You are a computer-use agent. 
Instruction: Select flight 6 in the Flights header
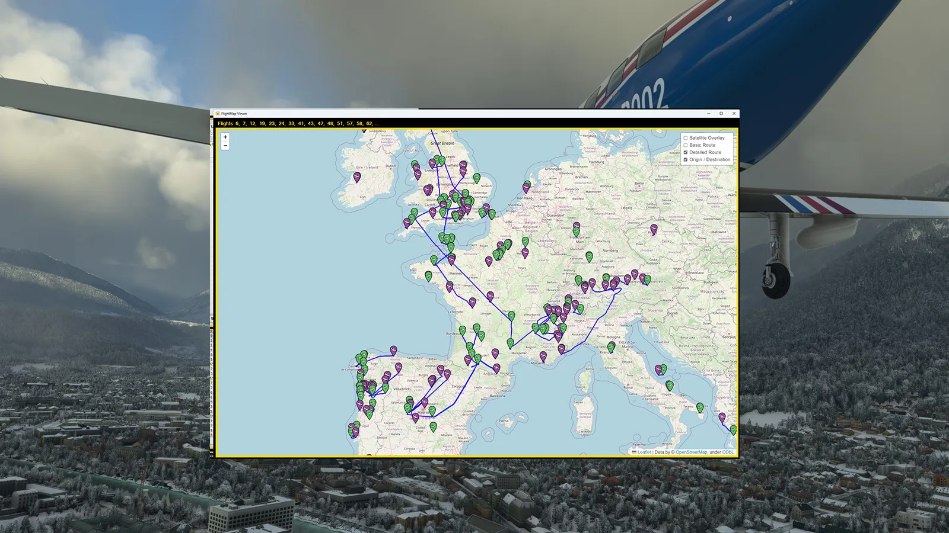(x=237, y=124)
